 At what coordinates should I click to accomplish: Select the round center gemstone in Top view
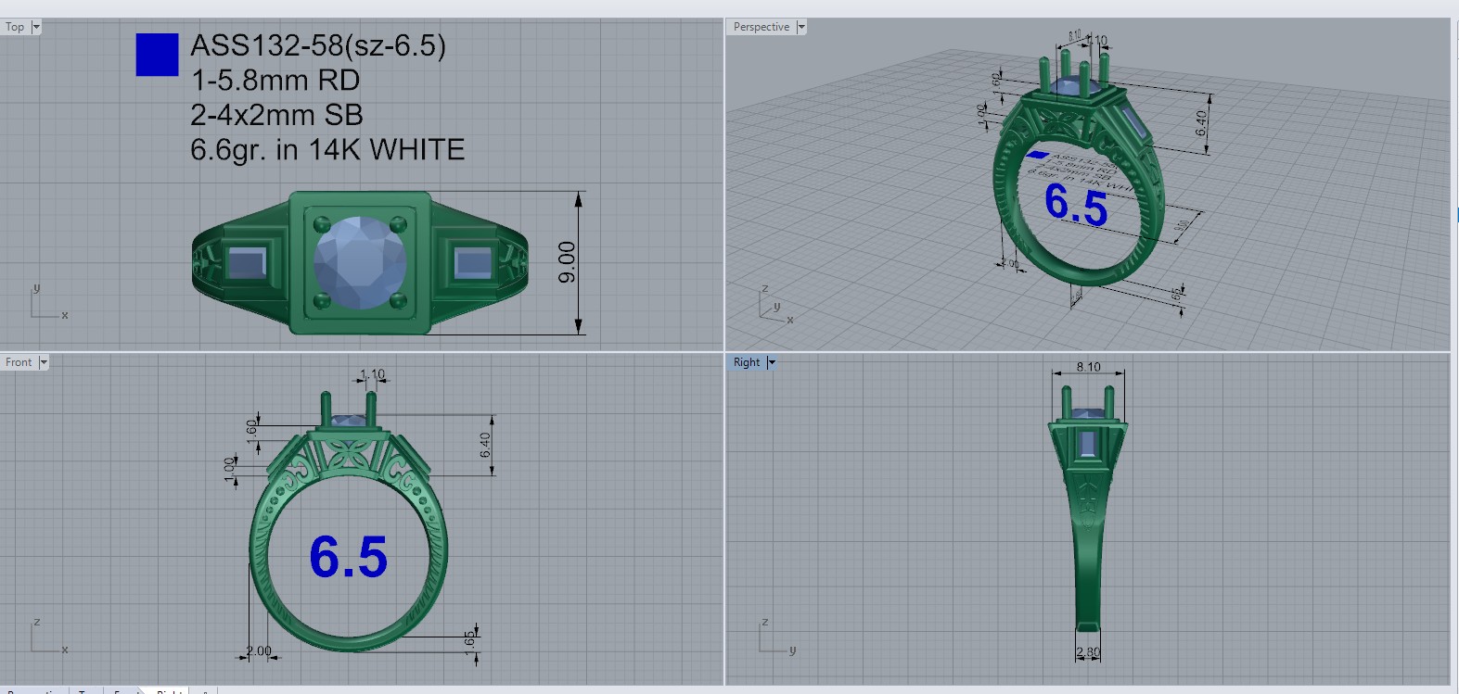coord(360,262)
